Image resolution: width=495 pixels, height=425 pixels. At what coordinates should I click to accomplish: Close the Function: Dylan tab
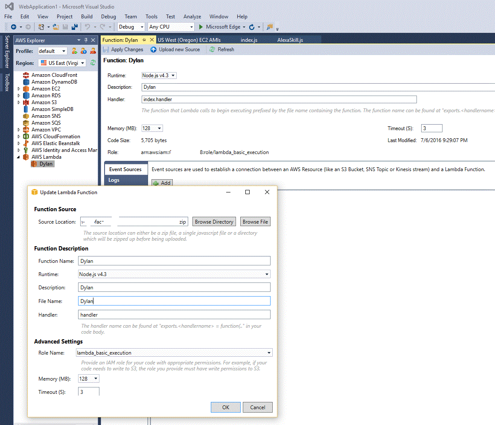tap(152, 40)
